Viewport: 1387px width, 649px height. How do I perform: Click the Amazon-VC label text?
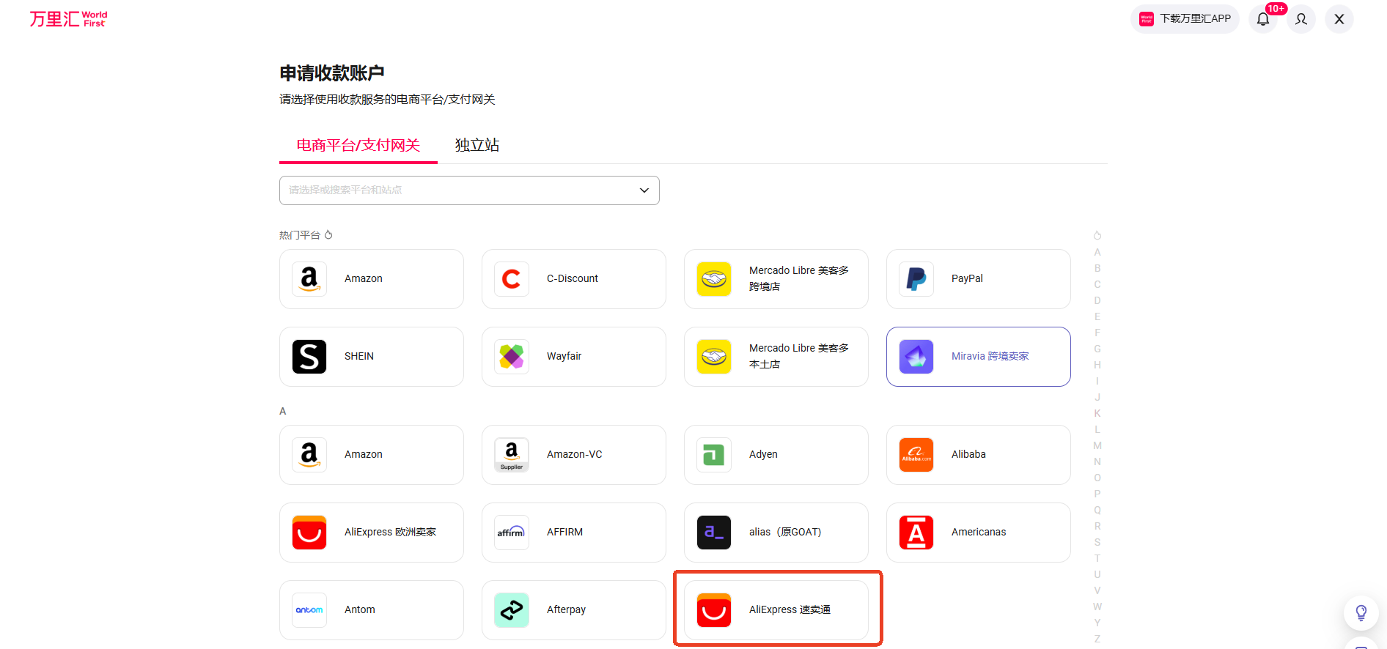point(575,455)
